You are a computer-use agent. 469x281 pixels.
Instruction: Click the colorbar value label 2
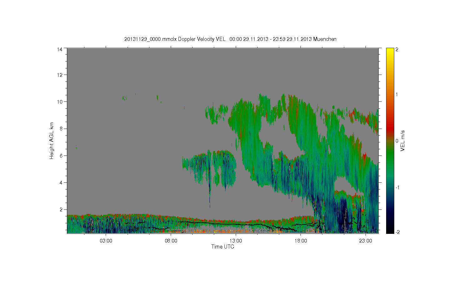397,49
